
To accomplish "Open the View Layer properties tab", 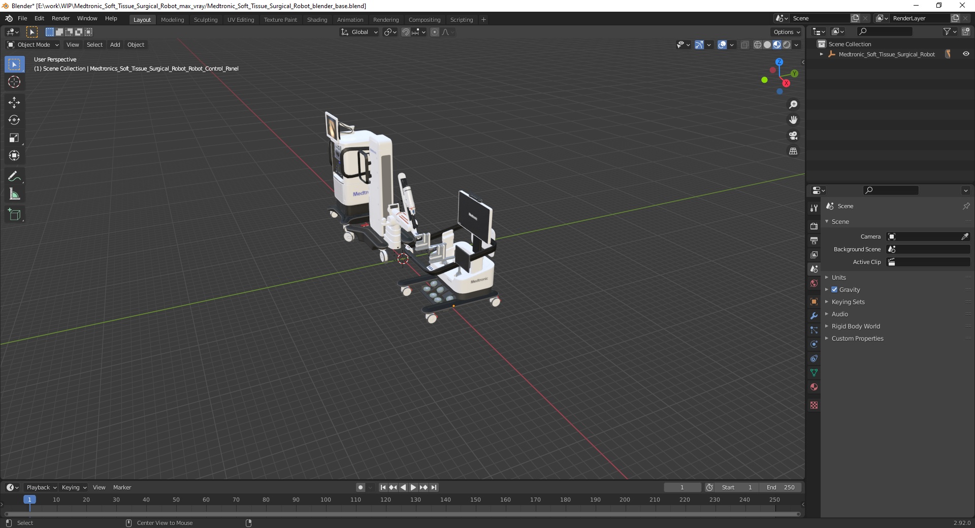I will (x=814, y=254).
